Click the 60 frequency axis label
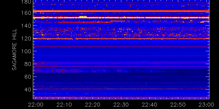Screen dimensions: 219x109 coord(27,77)
